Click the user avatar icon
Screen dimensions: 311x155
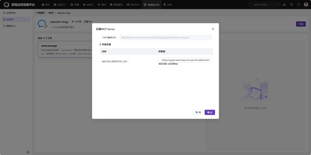click(x=306, y=5)
